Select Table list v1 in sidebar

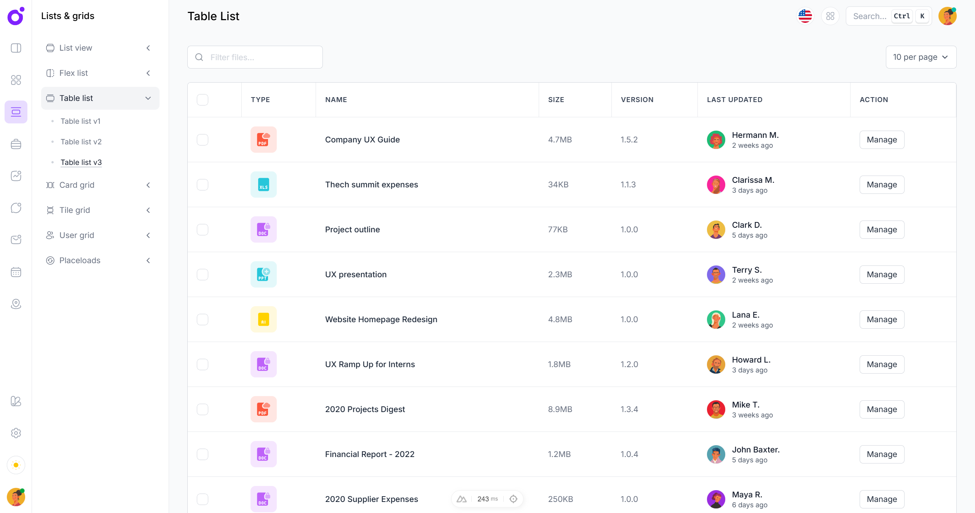[80, 121]
